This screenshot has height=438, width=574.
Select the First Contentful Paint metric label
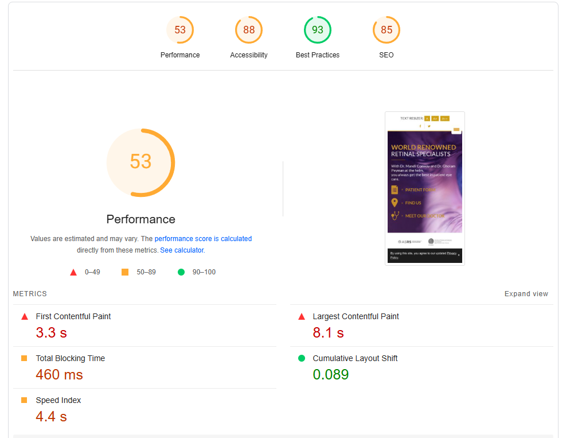73,316
